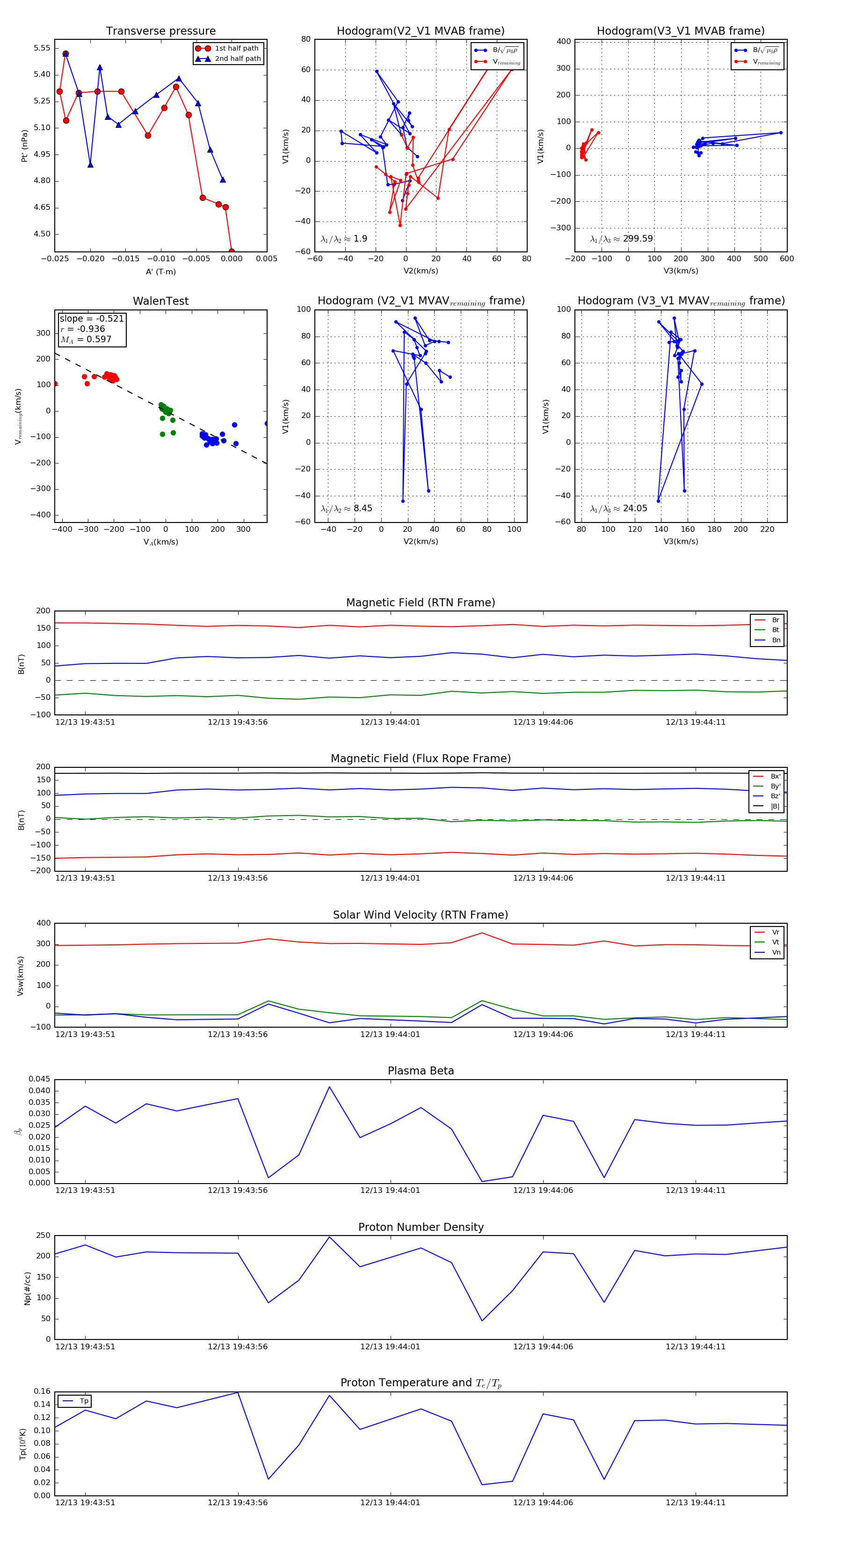Click the 'Tp(10^6K)' y-axis label

(23, 1444)
